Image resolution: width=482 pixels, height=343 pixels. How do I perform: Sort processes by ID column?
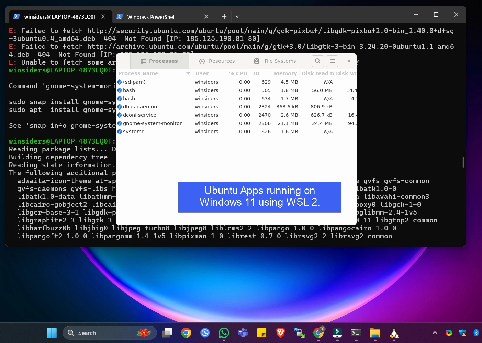point(261,73)
